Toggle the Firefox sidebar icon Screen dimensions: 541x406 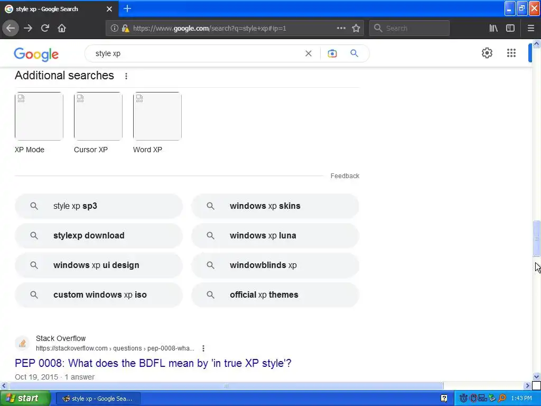(510, 28)
